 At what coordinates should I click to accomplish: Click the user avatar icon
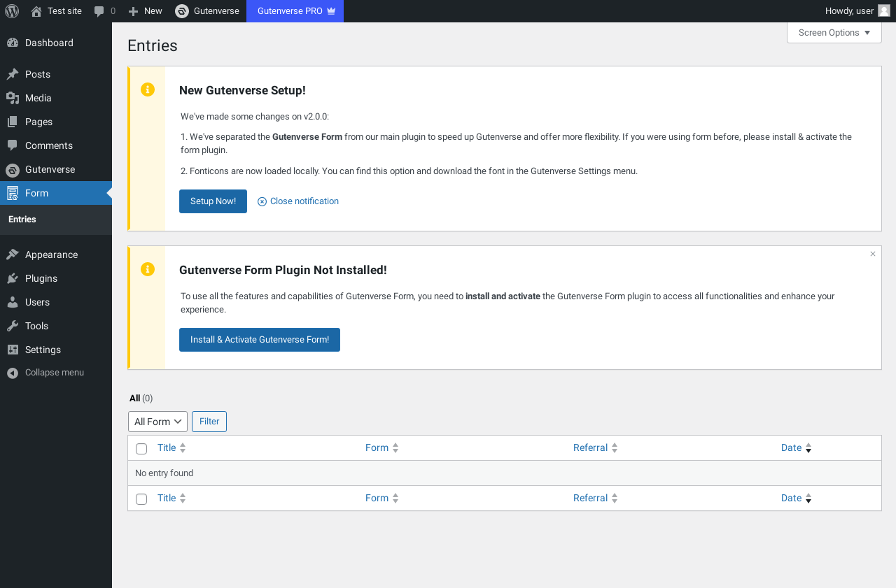(884, 11)
